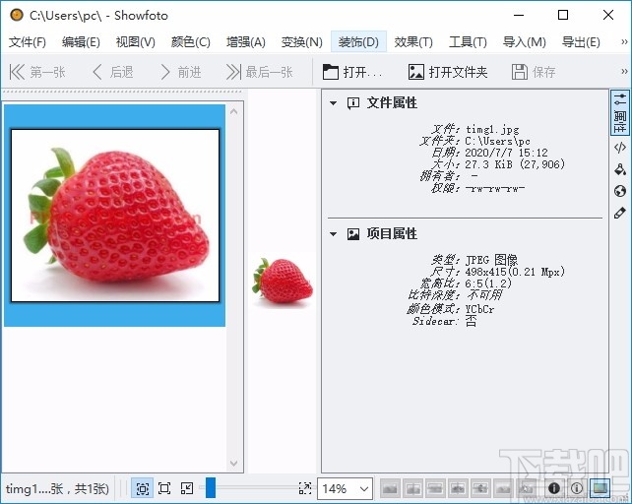This screenshot has width=632, height=504.
Task: Toggle the outlined exposure indicator icon
Action: (577, 488)
